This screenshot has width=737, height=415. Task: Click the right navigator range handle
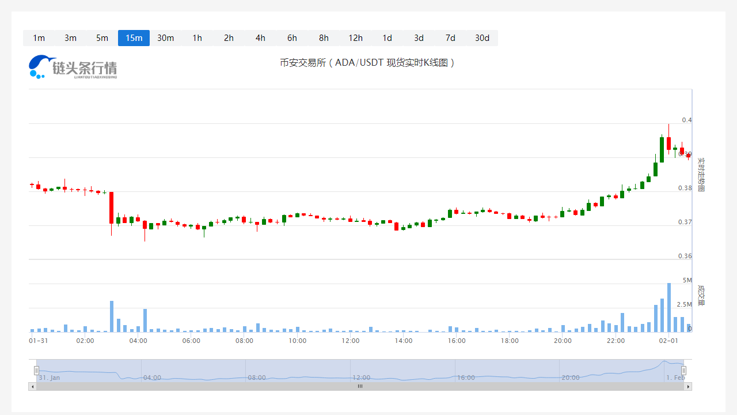pos(683,370)
